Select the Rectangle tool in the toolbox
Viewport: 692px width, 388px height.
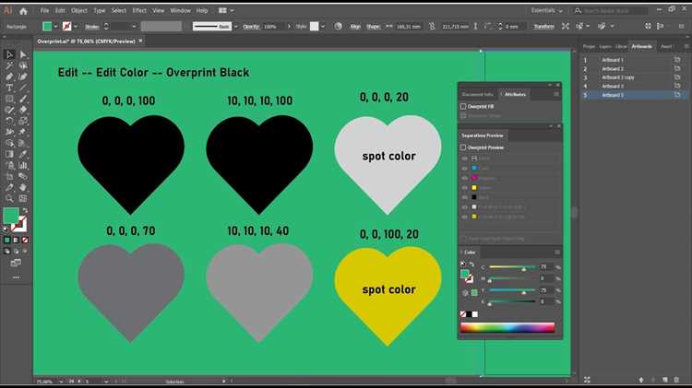[9, 99]
